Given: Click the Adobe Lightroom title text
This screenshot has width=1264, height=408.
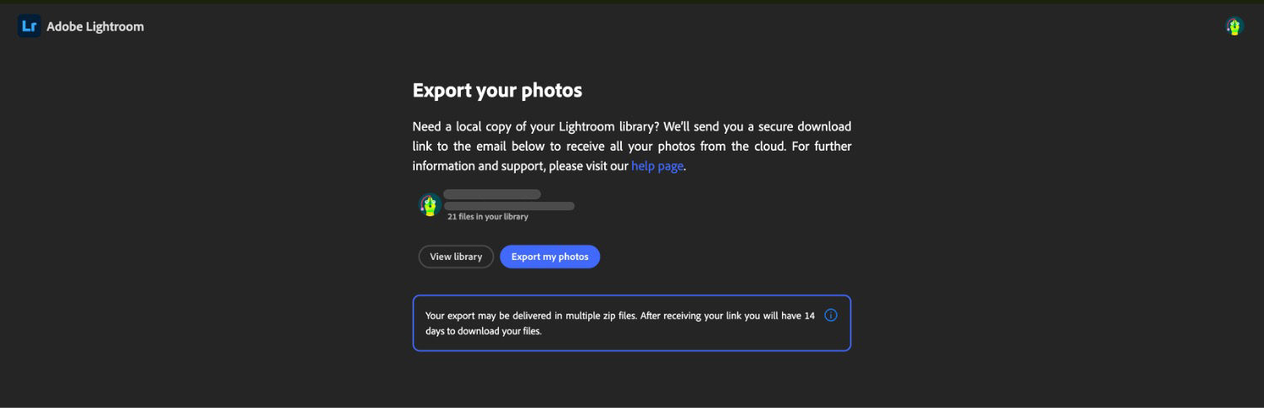Looking at the screenshot, I should coord(95,26).
